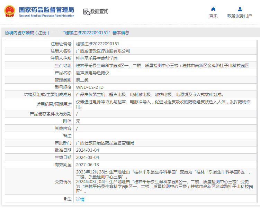
Task: Open the 详情 details link
Action: (80, 199)
